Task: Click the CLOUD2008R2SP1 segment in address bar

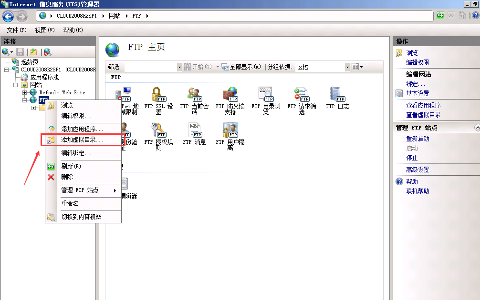Action: 77,16
